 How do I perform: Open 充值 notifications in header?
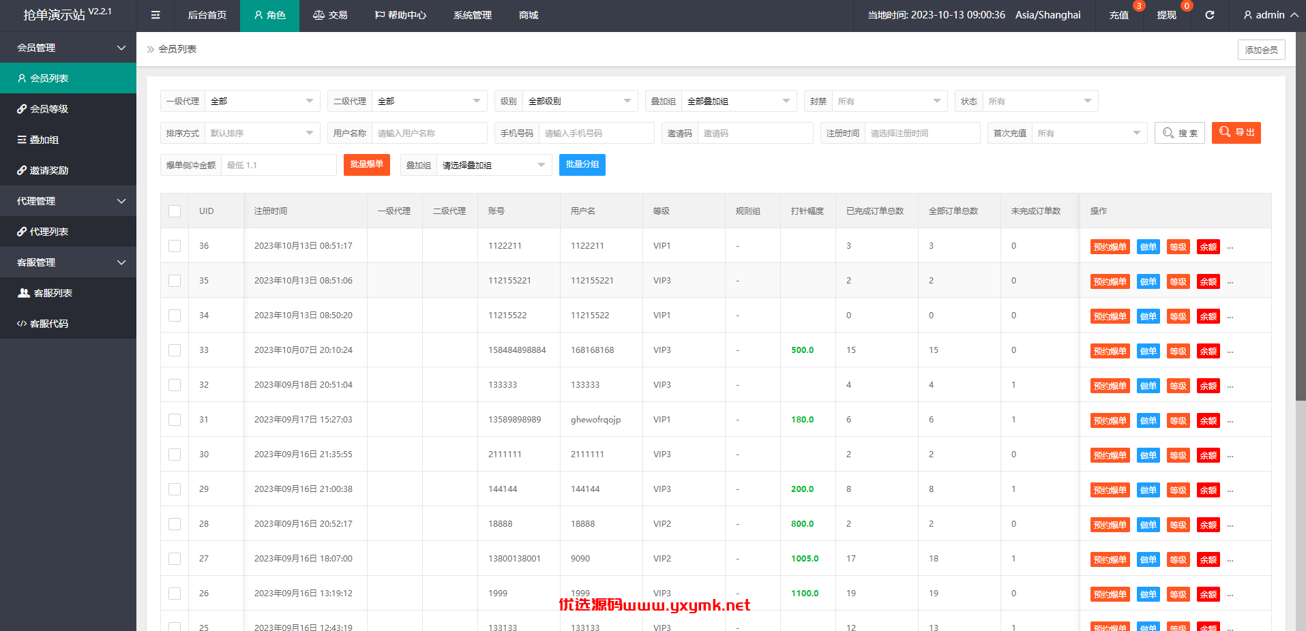click(x=1119, y=15)
